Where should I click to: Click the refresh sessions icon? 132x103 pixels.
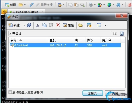(x=122, y=34)
